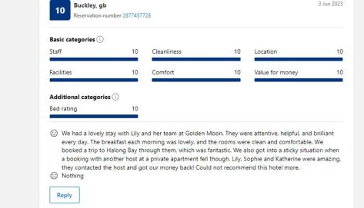Click the review date 3 Jun 2023
The width and height of the screenshot is (364, 208).
[330, 4]
